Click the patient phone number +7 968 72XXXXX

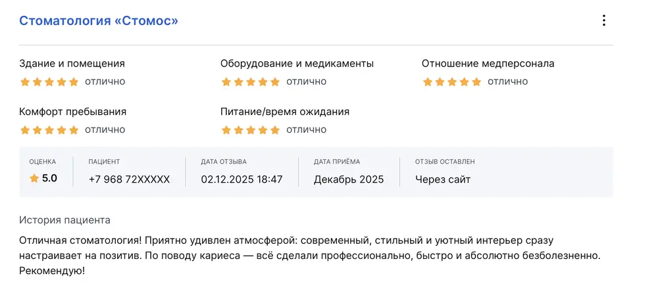[129, 179]
